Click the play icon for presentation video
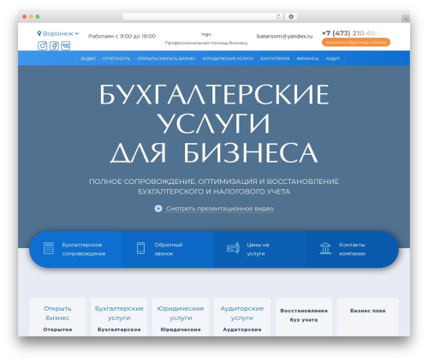The image size is (428, 362). point(158,209)
